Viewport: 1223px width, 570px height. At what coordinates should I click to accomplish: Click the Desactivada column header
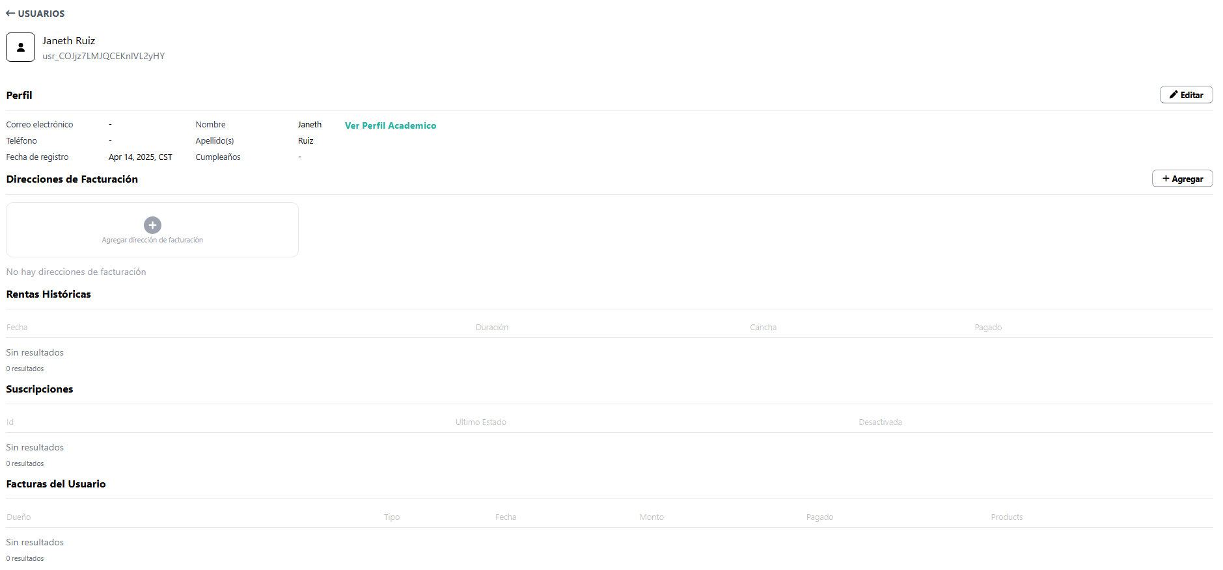880,422
